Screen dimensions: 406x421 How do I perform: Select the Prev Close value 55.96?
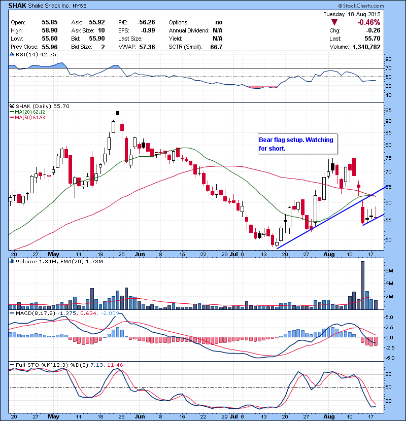50,47
